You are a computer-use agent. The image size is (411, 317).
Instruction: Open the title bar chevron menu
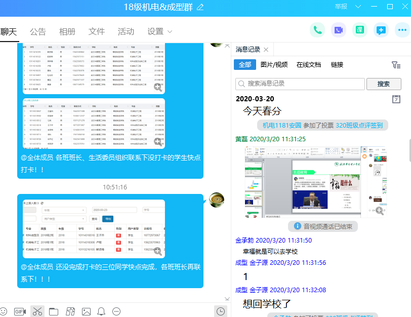358,7
